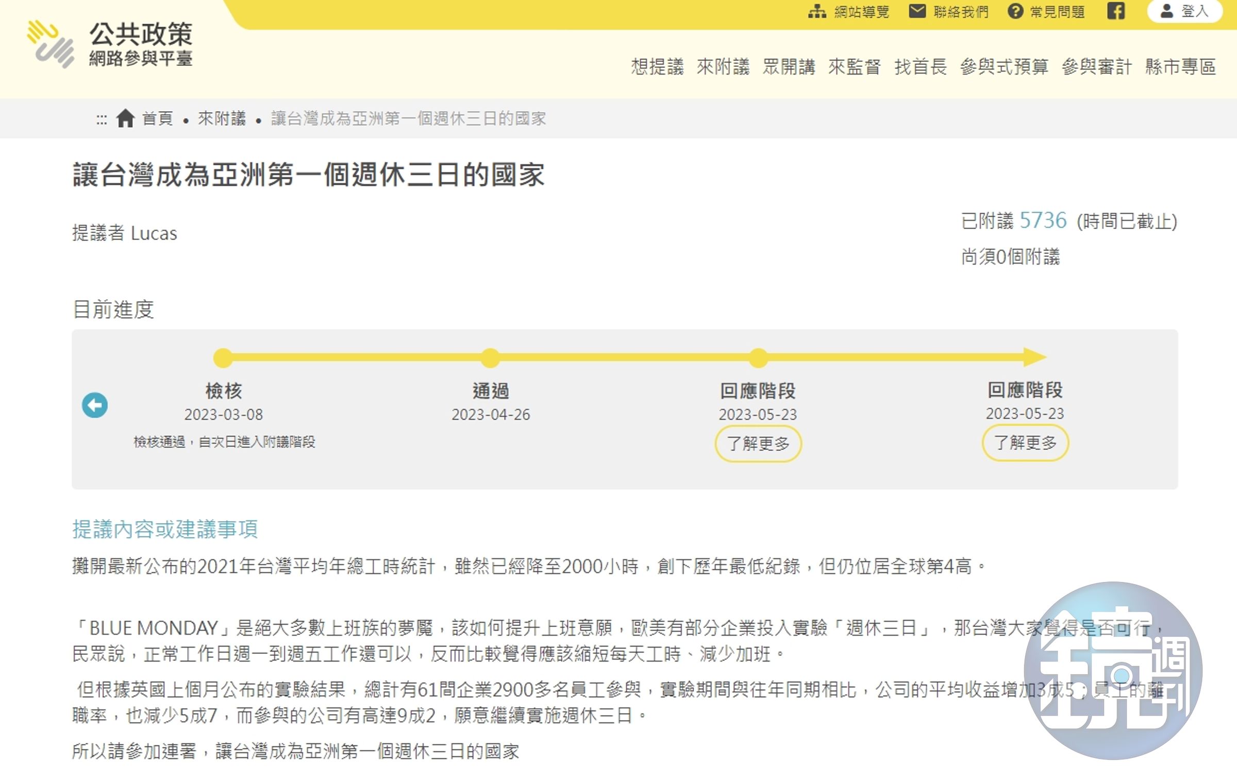Open the 想提議 menu

(x=657, y=67)
